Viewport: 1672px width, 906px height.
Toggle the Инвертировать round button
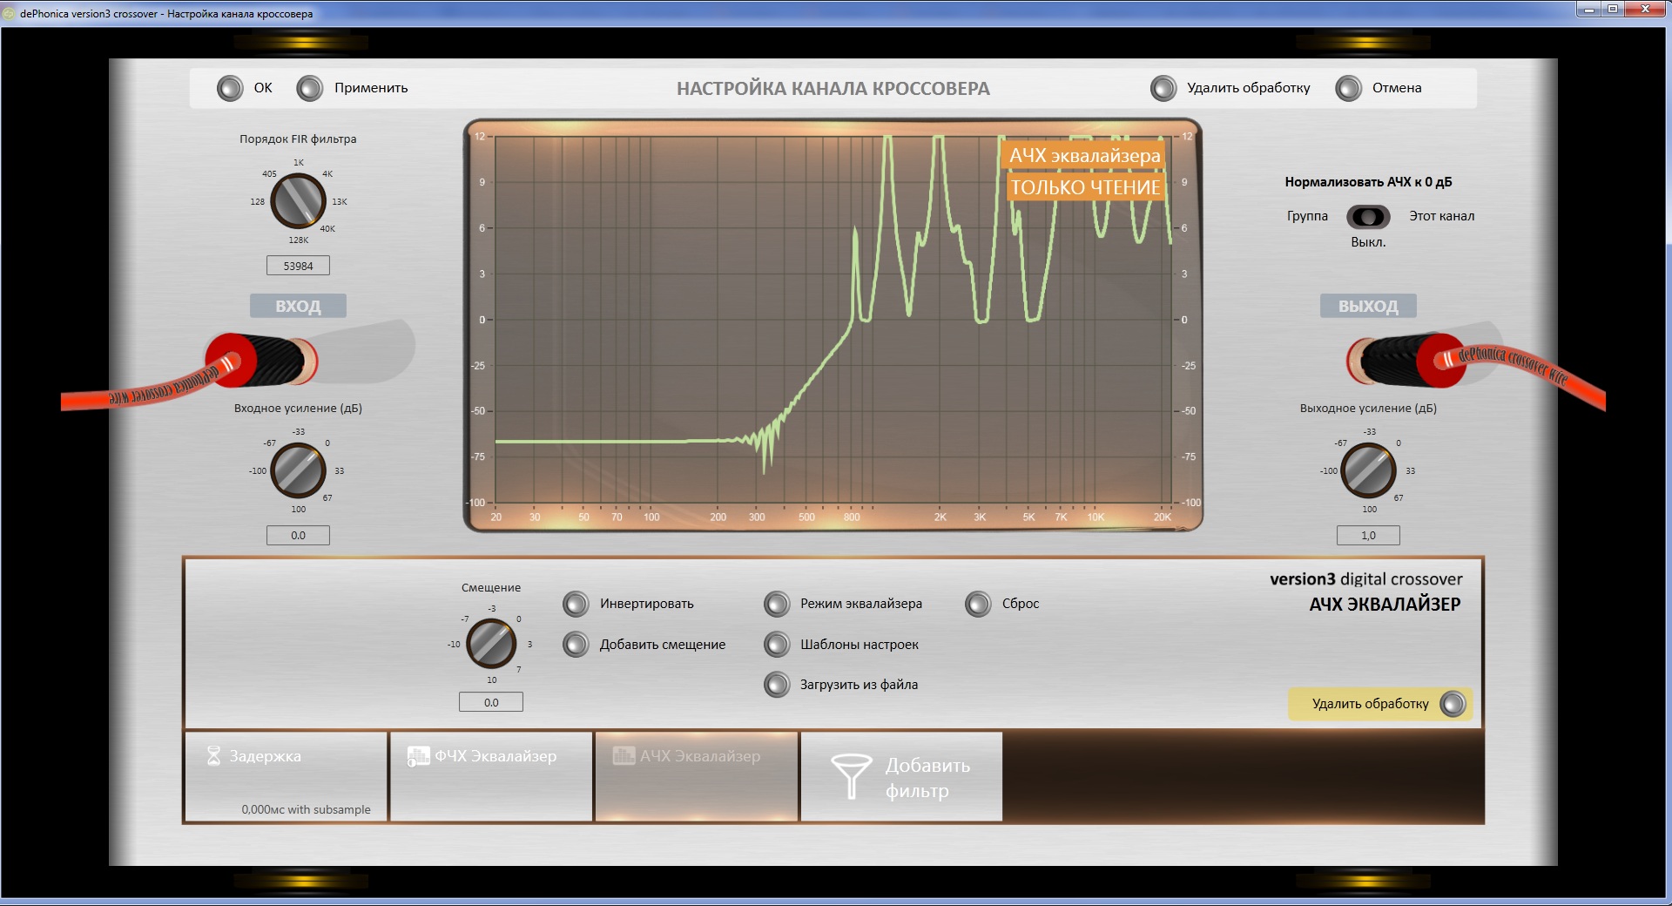576,604
